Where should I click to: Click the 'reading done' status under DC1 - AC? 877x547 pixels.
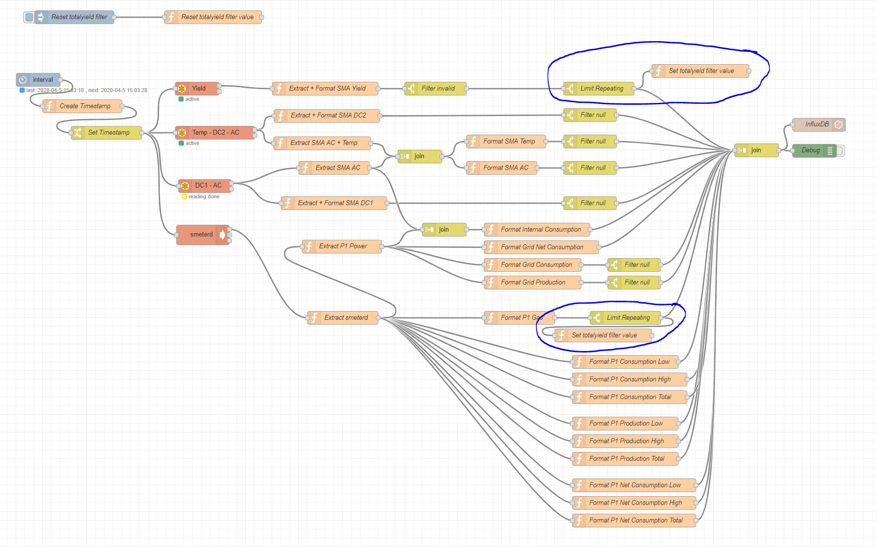[x=201, y=197]
